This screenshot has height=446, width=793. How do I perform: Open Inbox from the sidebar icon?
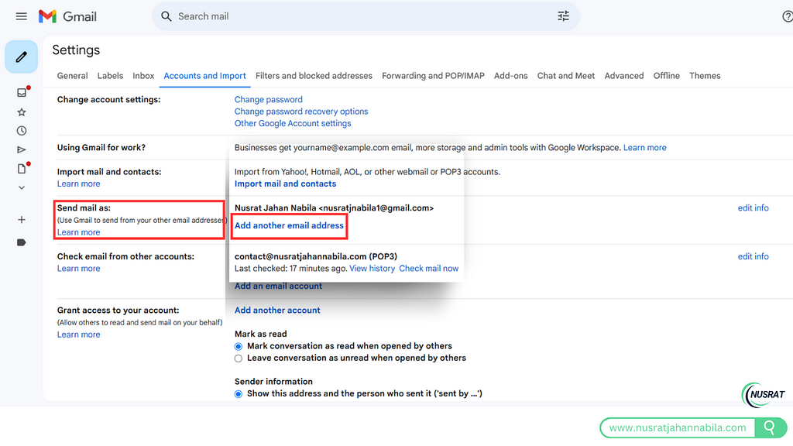coord(22,93)
